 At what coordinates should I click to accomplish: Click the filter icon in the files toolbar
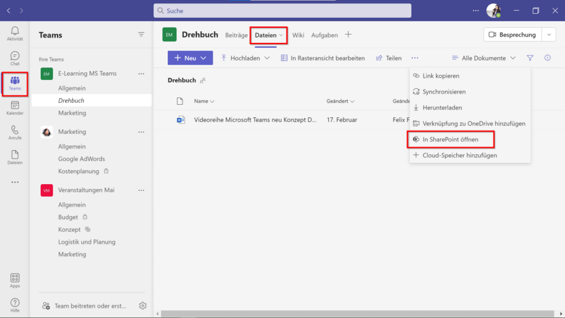[x=530, y=58]
